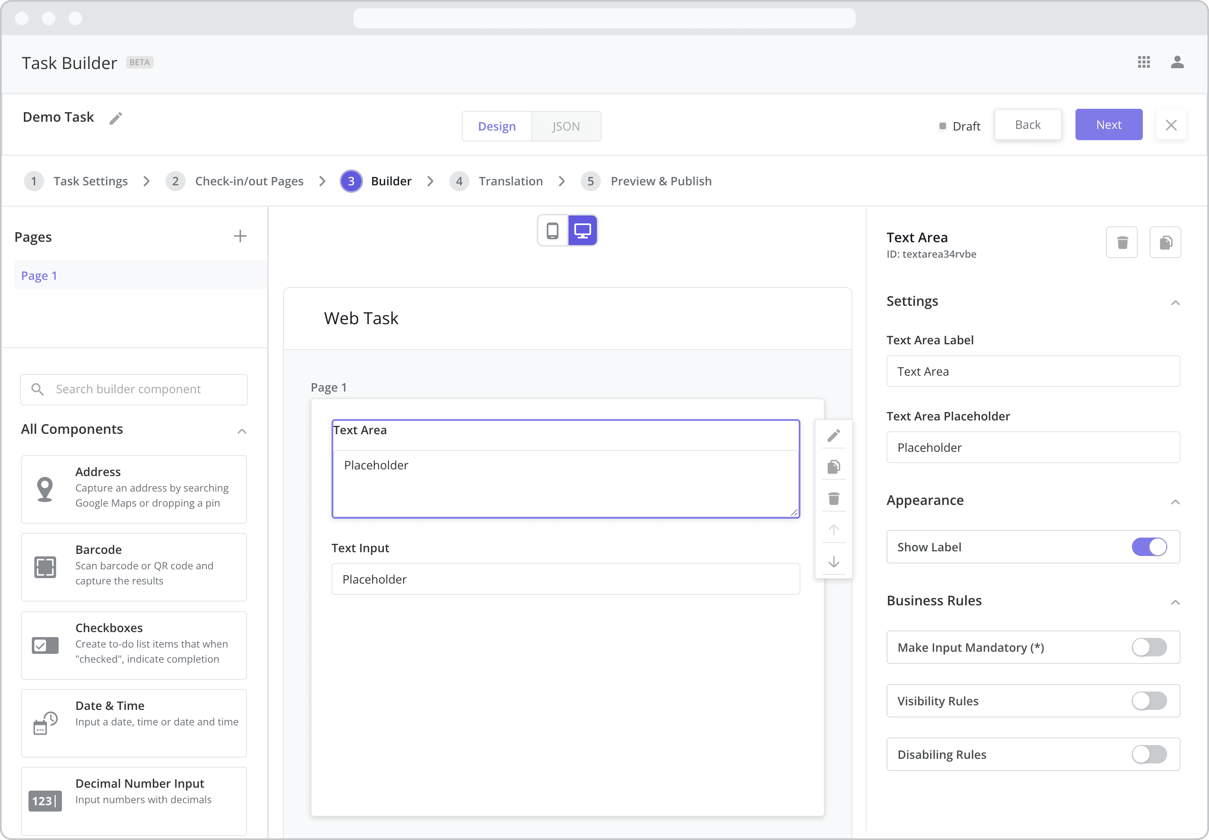Focus the Search builder component field
The image size is (1209, 840).
click(134, 389)
